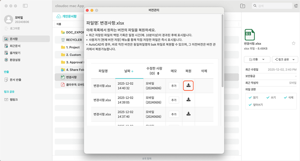Toggle the sidebar panel icon

25,6
